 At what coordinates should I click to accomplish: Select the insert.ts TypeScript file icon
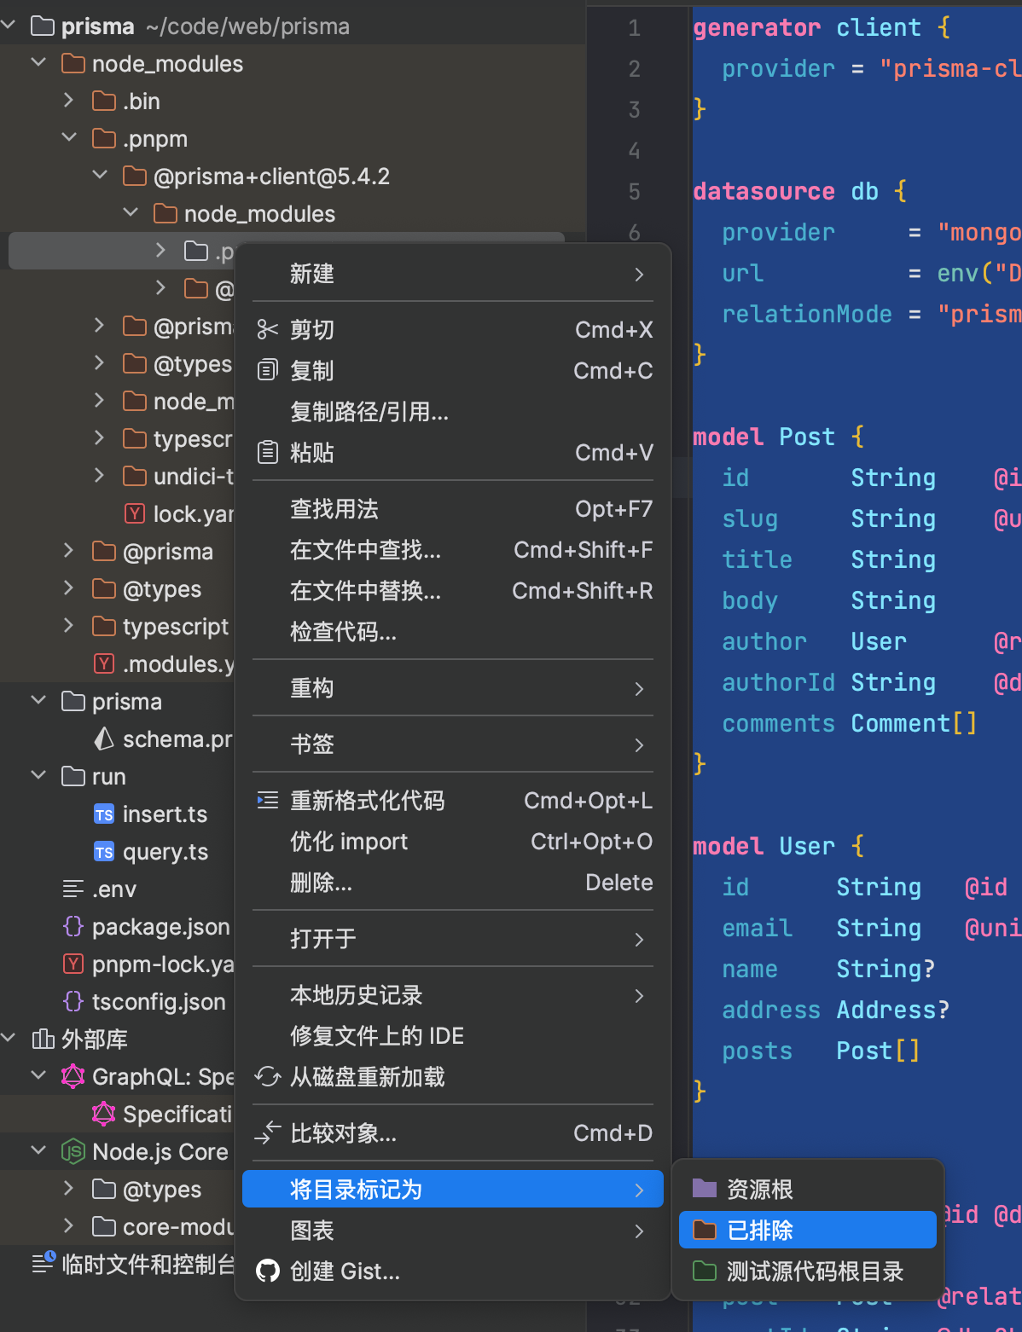pos(103,814)
